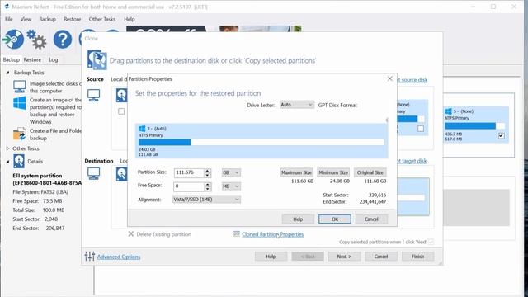Click the Original Size button

point(370,172)
